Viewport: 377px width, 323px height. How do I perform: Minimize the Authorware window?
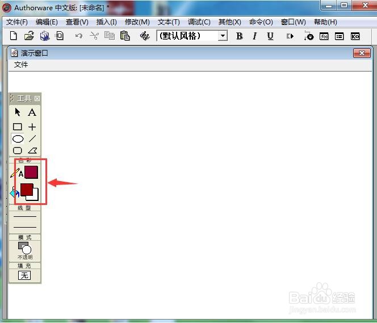click(x=328, y=6)
